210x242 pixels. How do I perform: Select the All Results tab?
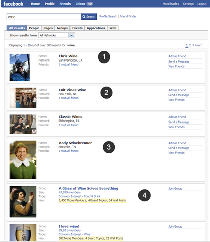pos(17,28)
